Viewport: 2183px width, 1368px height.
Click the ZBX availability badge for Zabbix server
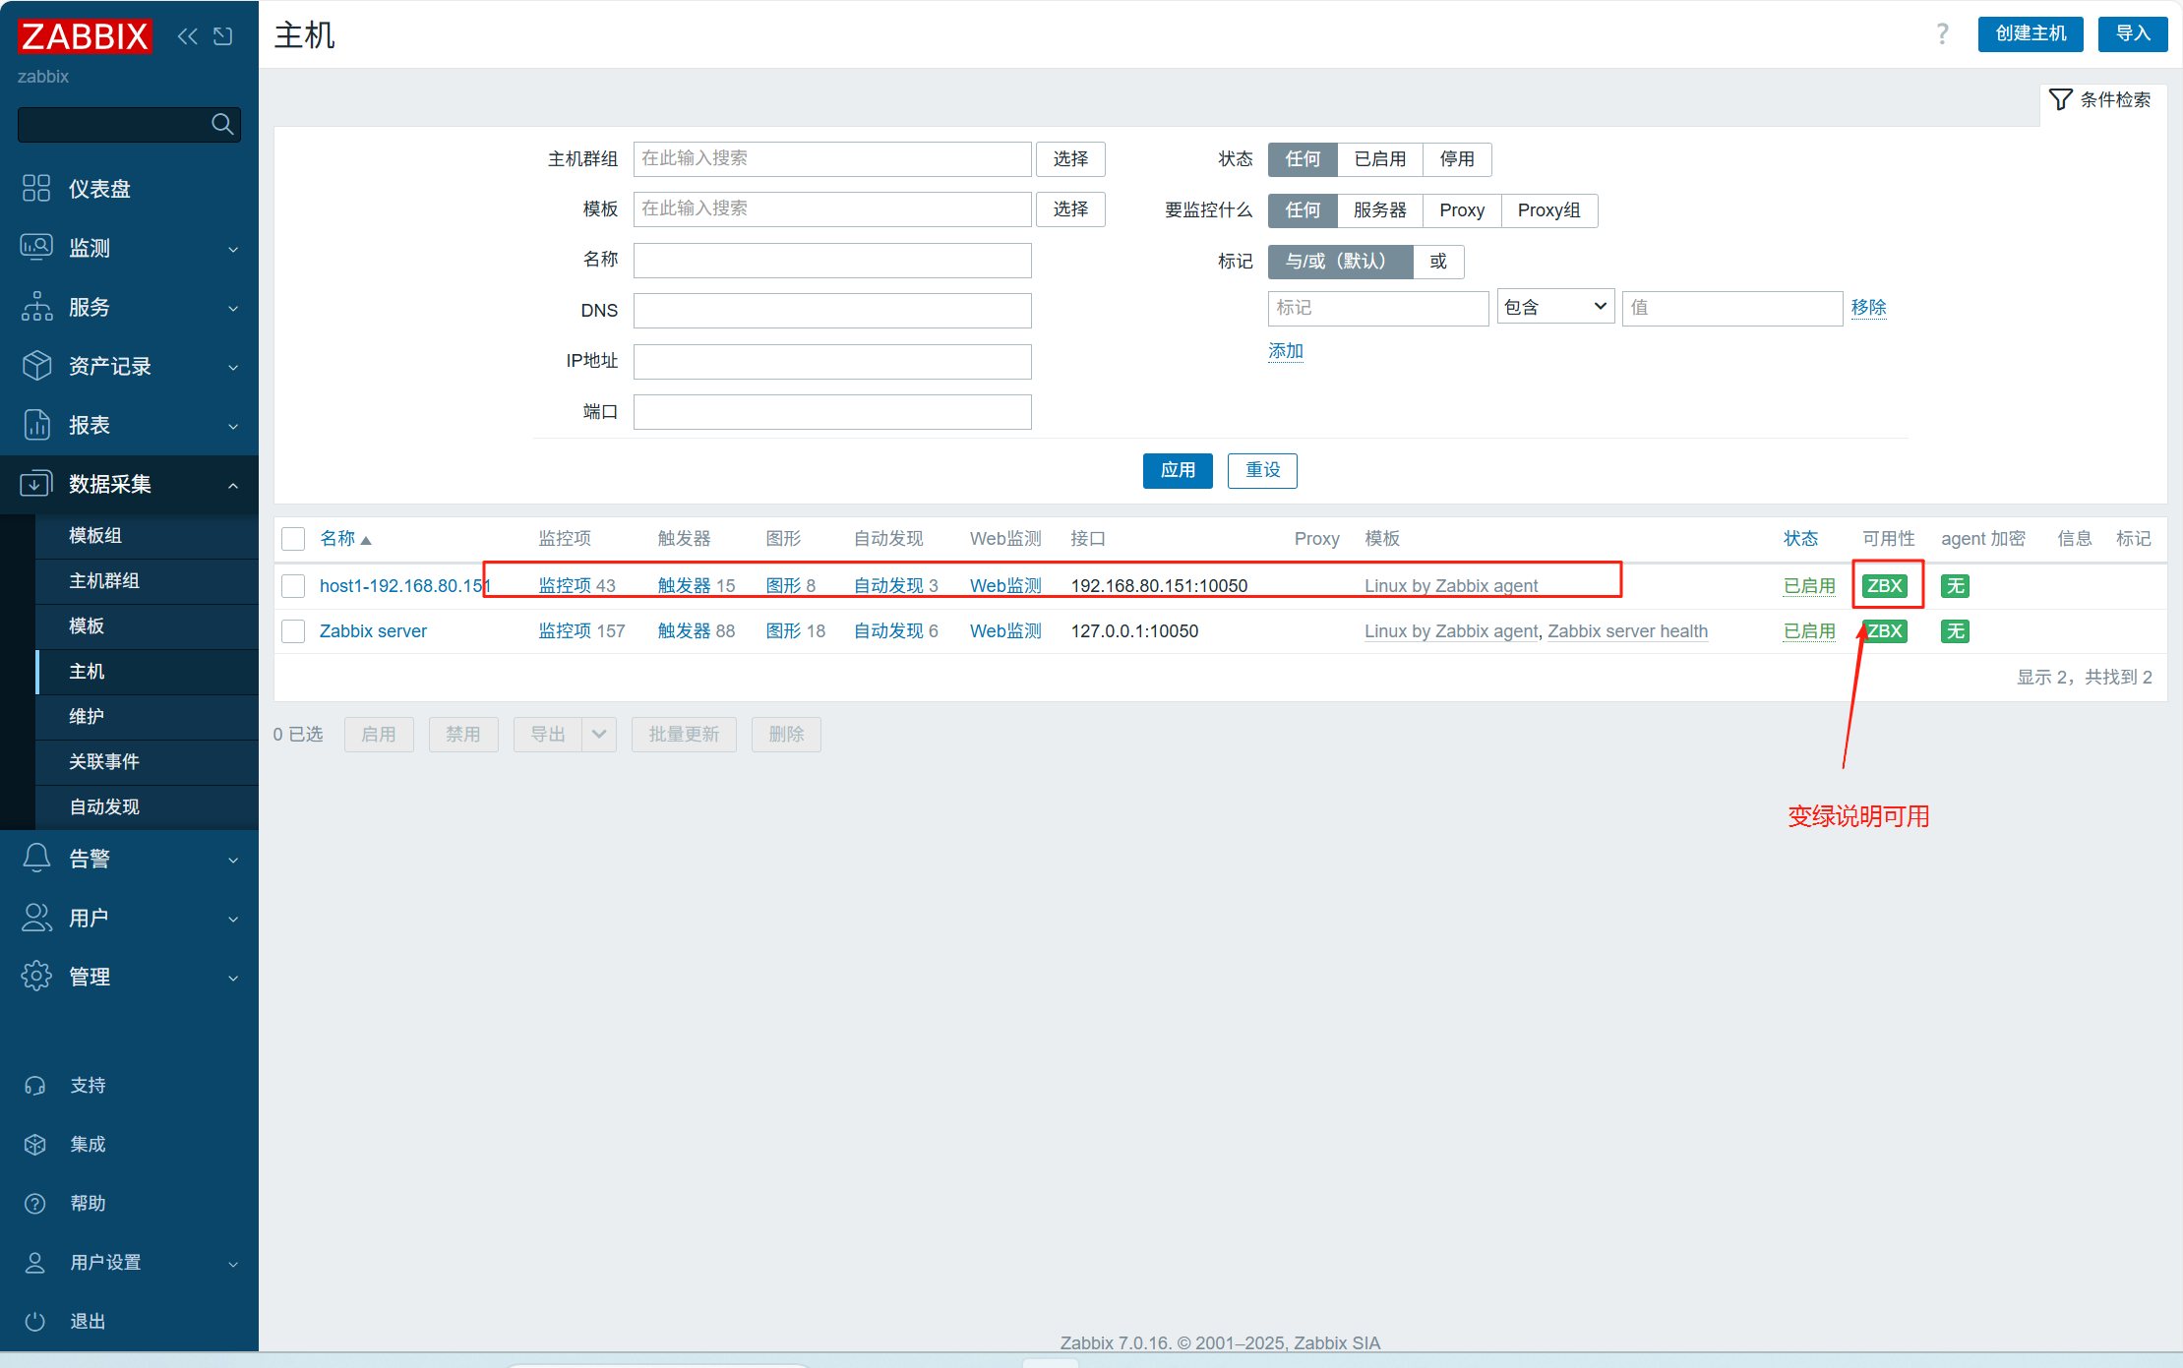[1885, 630]
